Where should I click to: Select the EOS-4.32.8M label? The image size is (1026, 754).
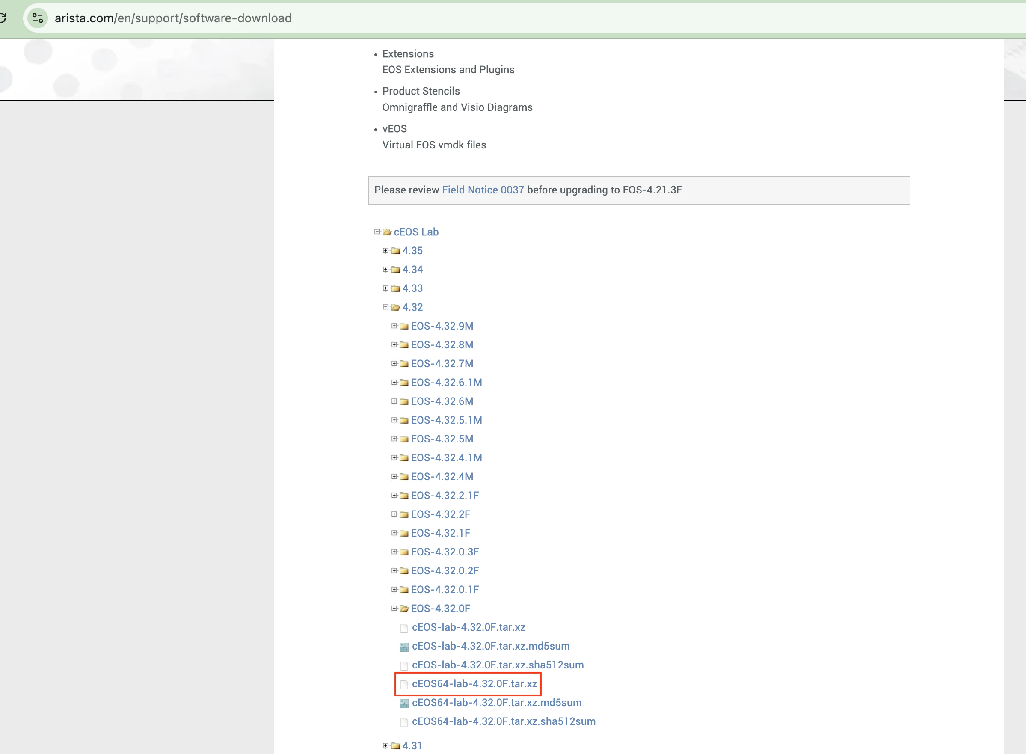(442, 344)
